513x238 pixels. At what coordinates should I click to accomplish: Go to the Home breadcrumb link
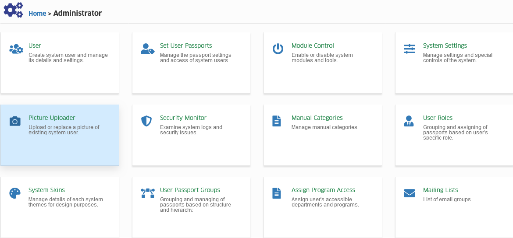pos(37,14)
